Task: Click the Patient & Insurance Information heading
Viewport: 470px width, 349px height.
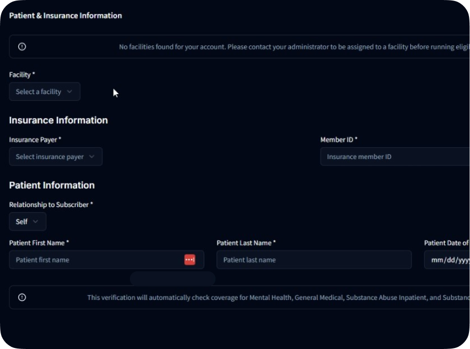Action: pyautogui.click(x=65, y=15)
